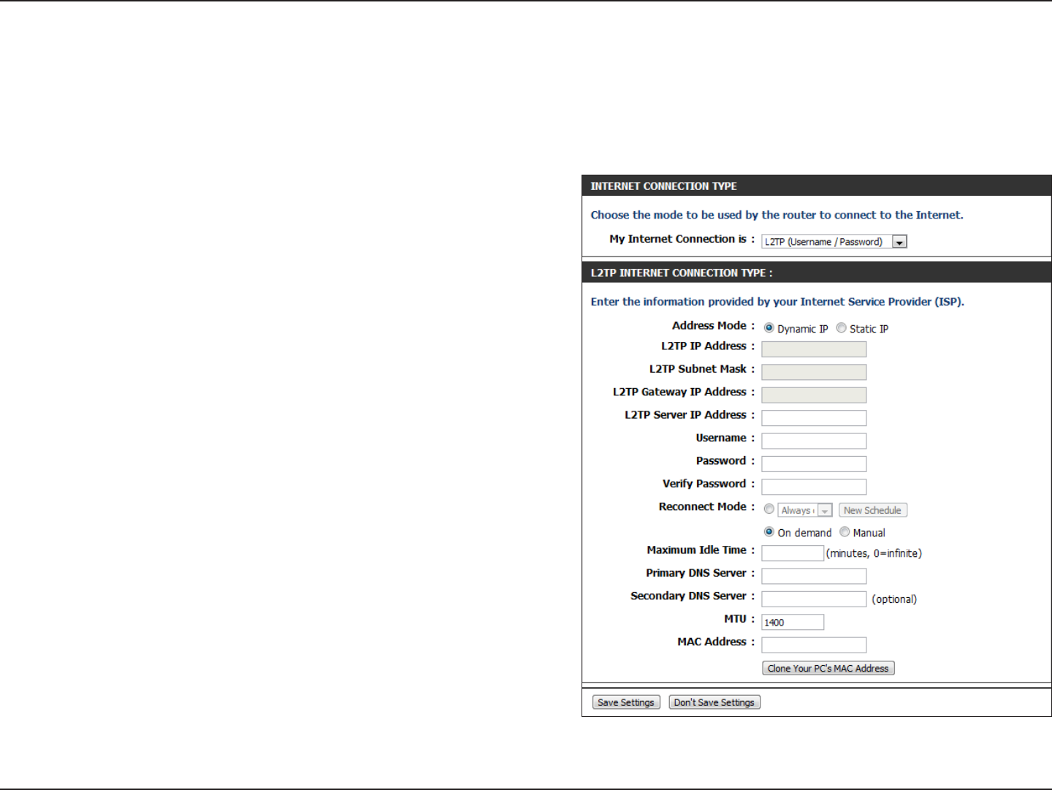Click the Password input field
The width and height of the screenshot is (1052, 790).
[814, 464]
